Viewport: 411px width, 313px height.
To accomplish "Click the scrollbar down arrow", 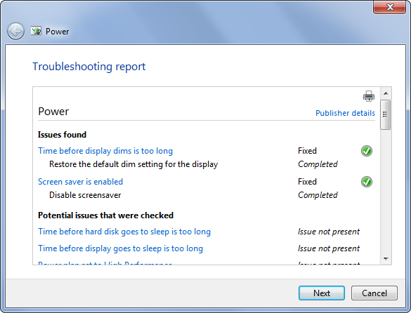I will (x=386, y=258).
